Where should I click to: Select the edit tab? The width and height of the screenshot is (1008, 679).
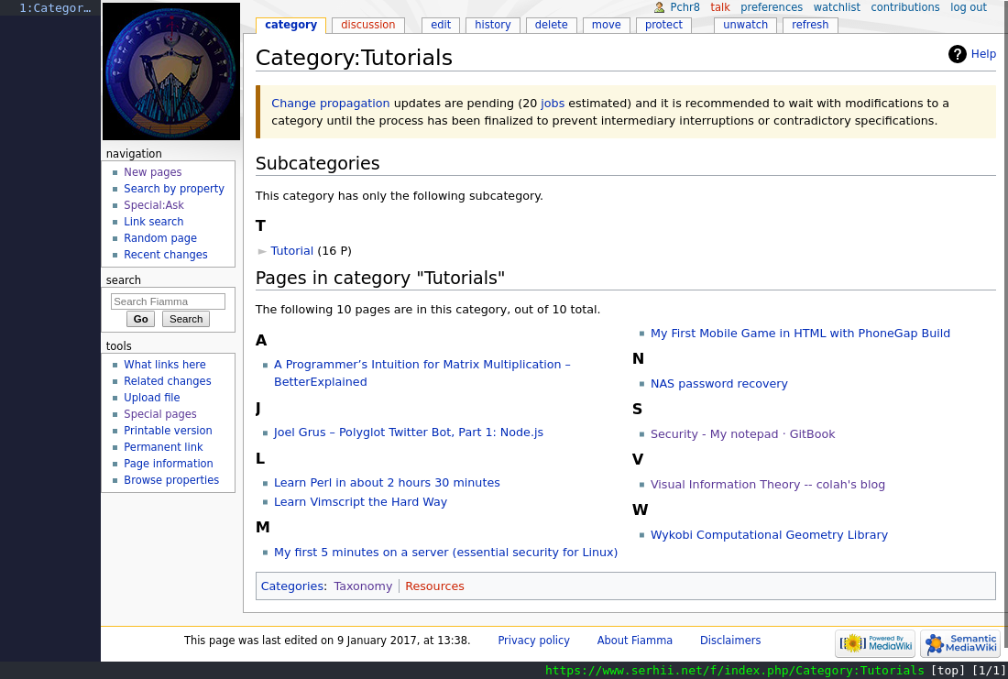[441, 25]
